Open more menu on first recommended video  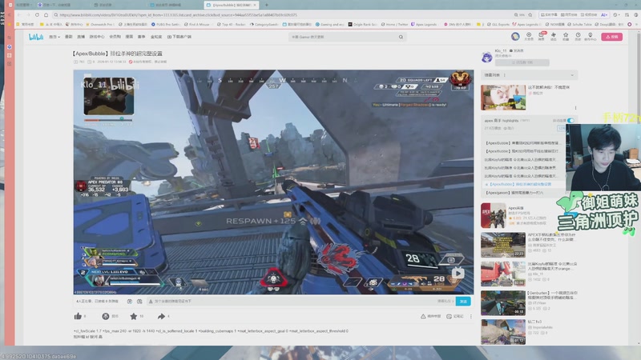pyautogui.click(x=575, y=108)
